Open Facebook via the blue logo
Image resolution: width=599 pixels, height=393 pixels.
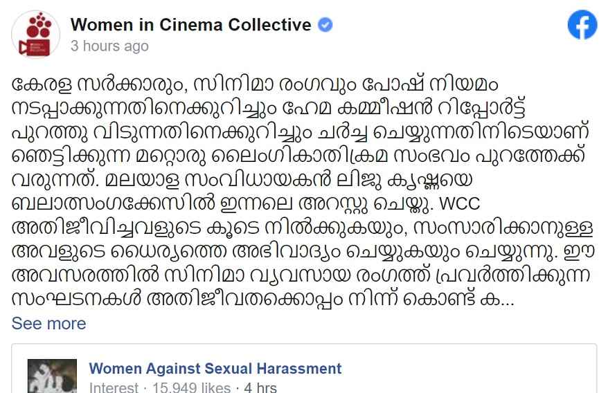click(582, 26)
